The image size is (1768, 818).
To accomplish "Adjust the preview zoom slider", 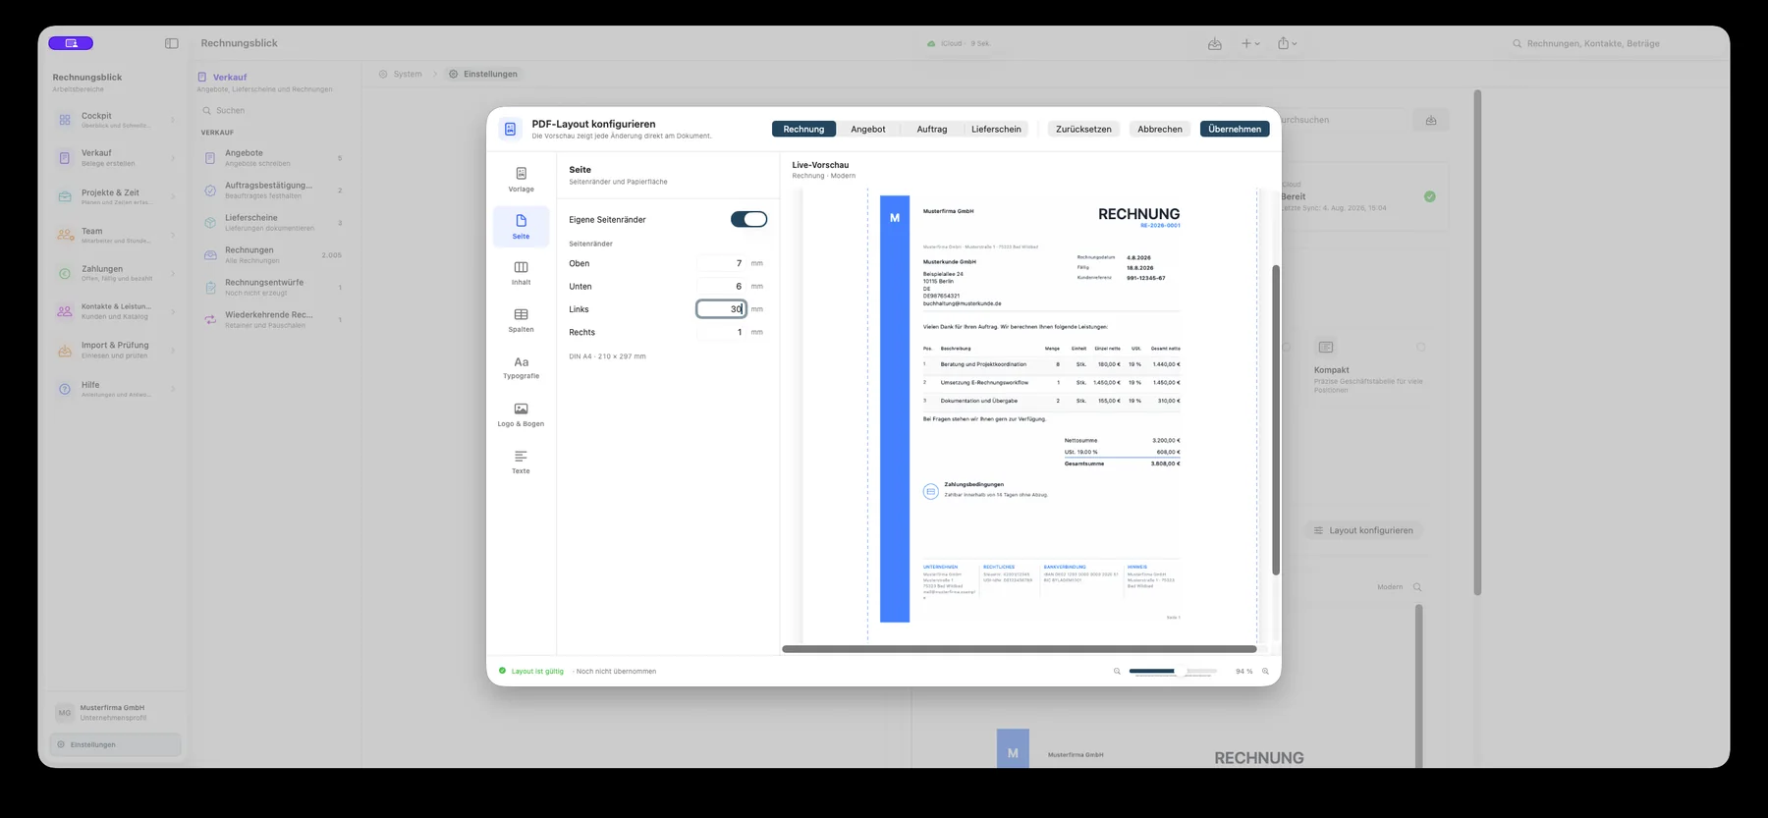I will click(1174, 672).
